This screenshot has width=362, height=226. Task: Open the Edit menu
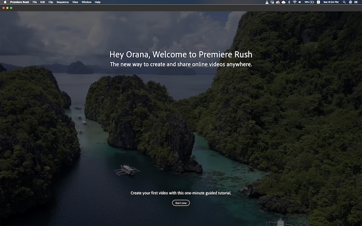(x=43, y=2)
